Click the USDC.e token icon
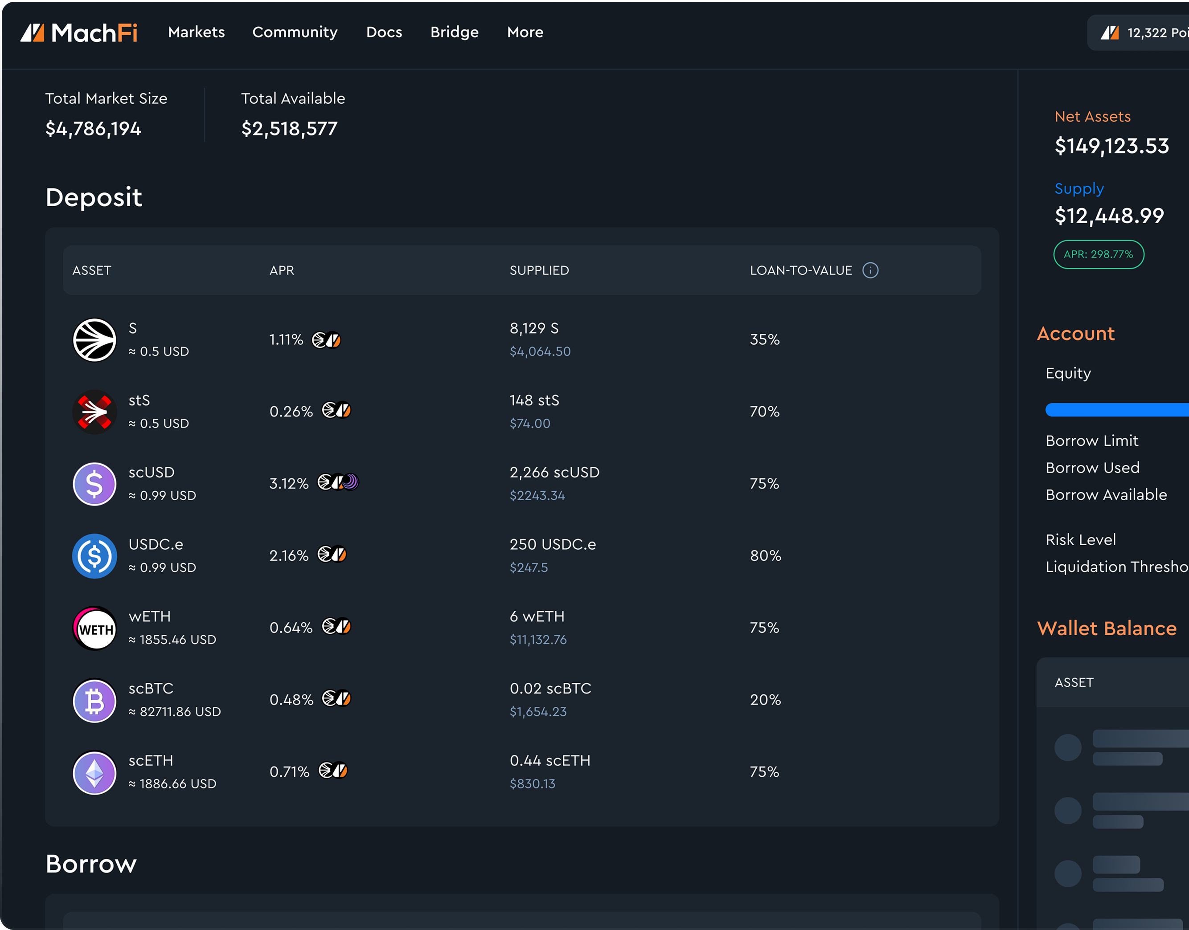Viewport: 1189px width, 930px height. [94, 555]
